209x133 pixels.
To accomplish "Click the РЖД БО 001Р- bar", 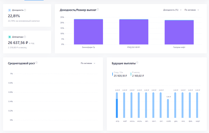I will (x=134, y=32).
